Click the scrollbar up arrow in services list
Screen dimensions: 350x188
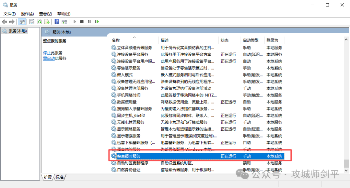346,39
